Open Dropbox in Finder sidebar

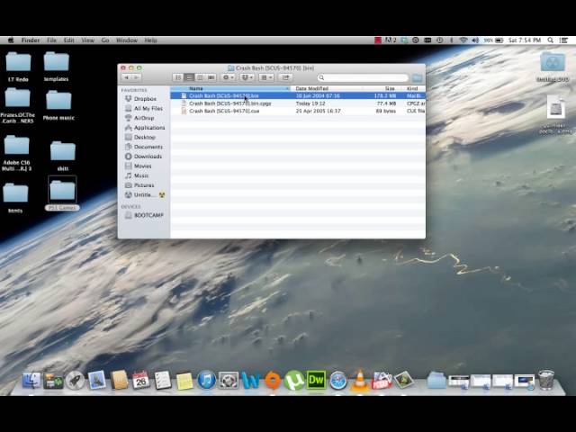144,99
